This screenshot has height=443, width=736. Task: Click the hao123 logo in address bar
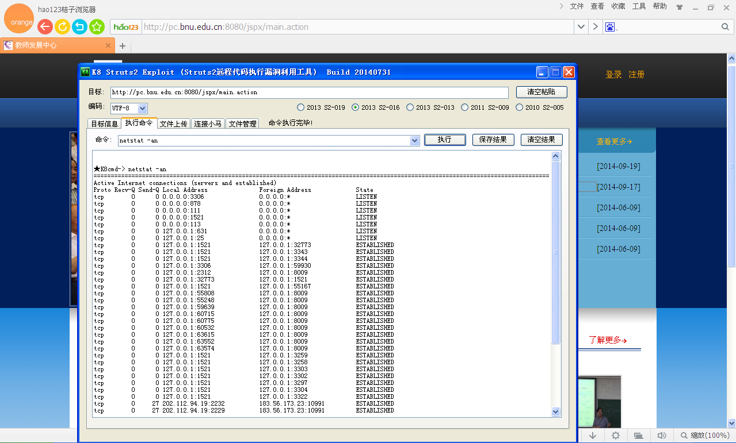126,27
